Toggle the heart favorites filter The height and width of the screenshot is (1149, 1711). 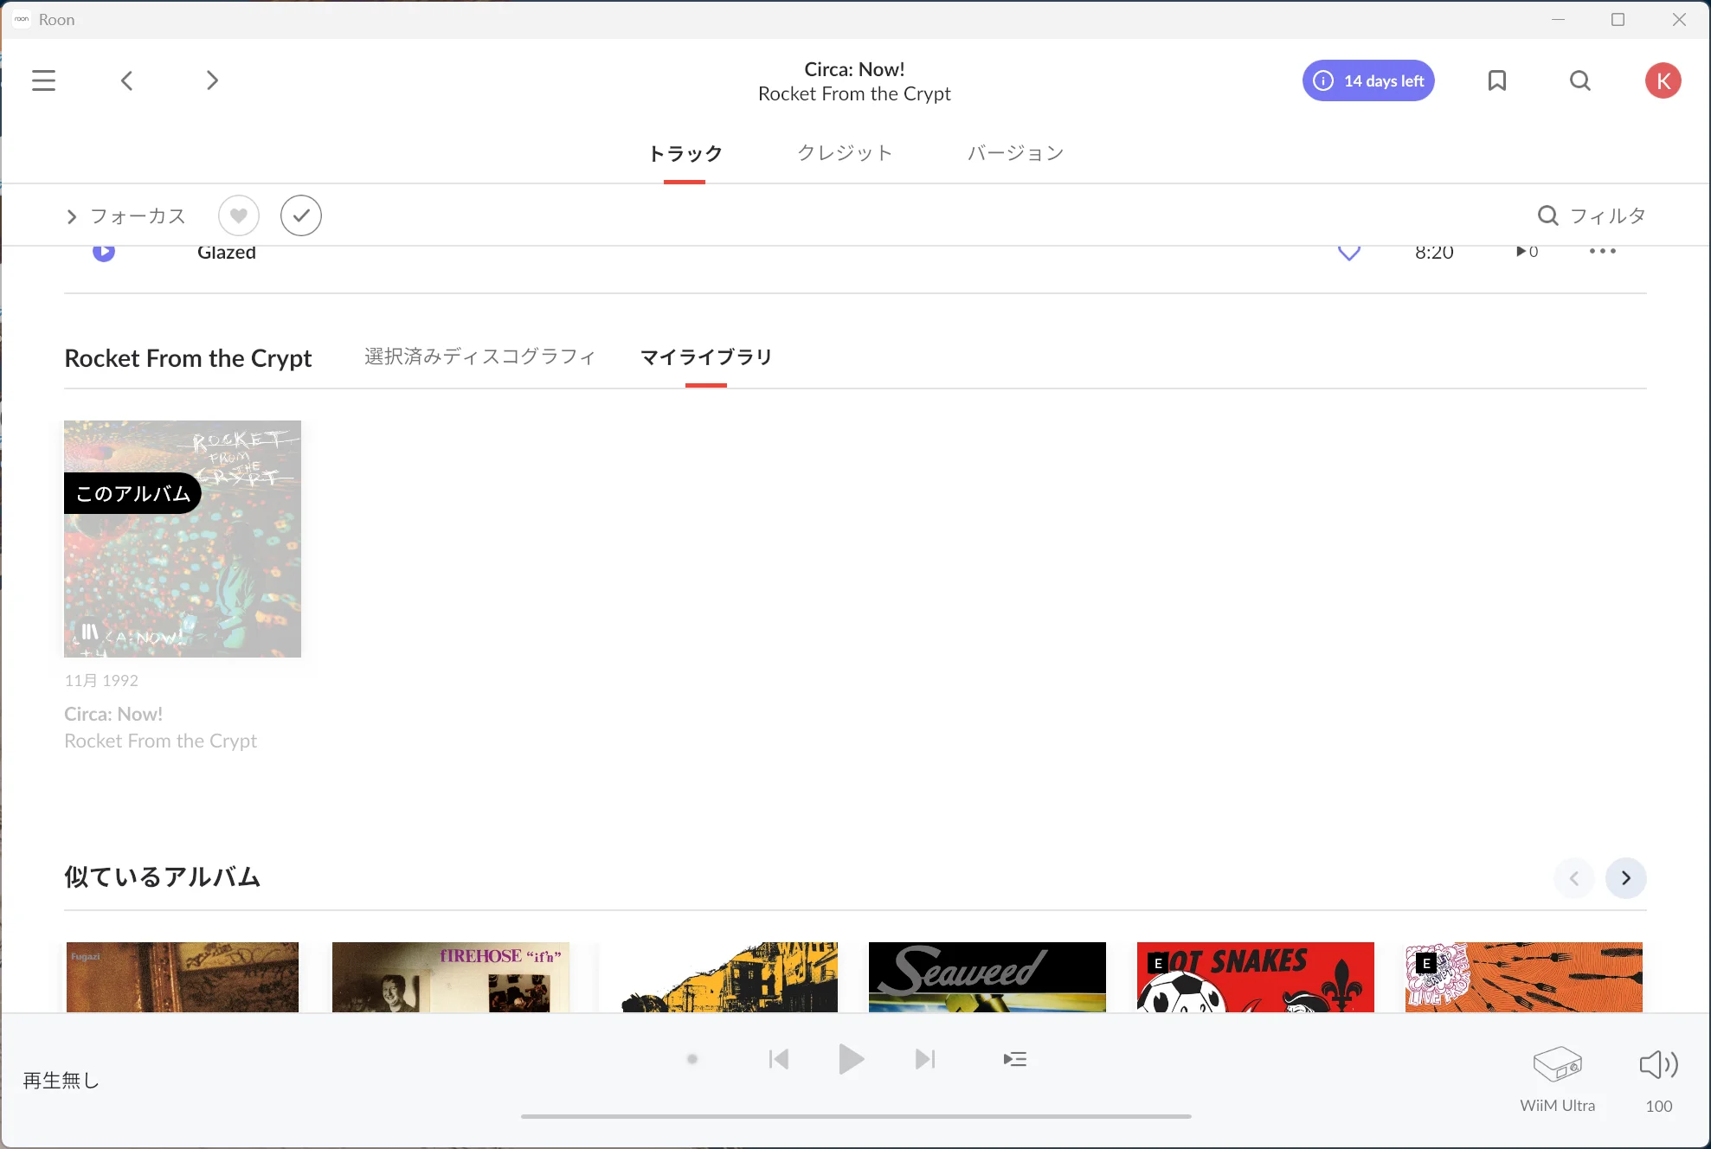coord(239,215)
